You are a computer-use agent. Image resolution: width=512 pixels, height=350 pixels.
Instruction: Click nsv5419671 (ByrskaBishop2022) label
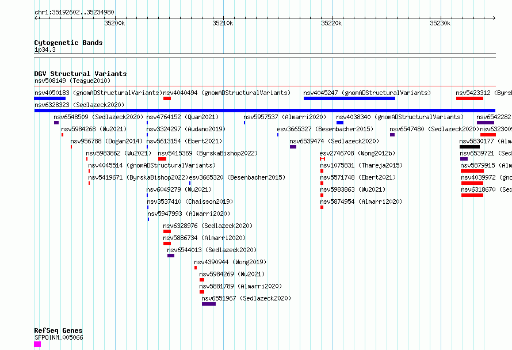coord(138,177)
